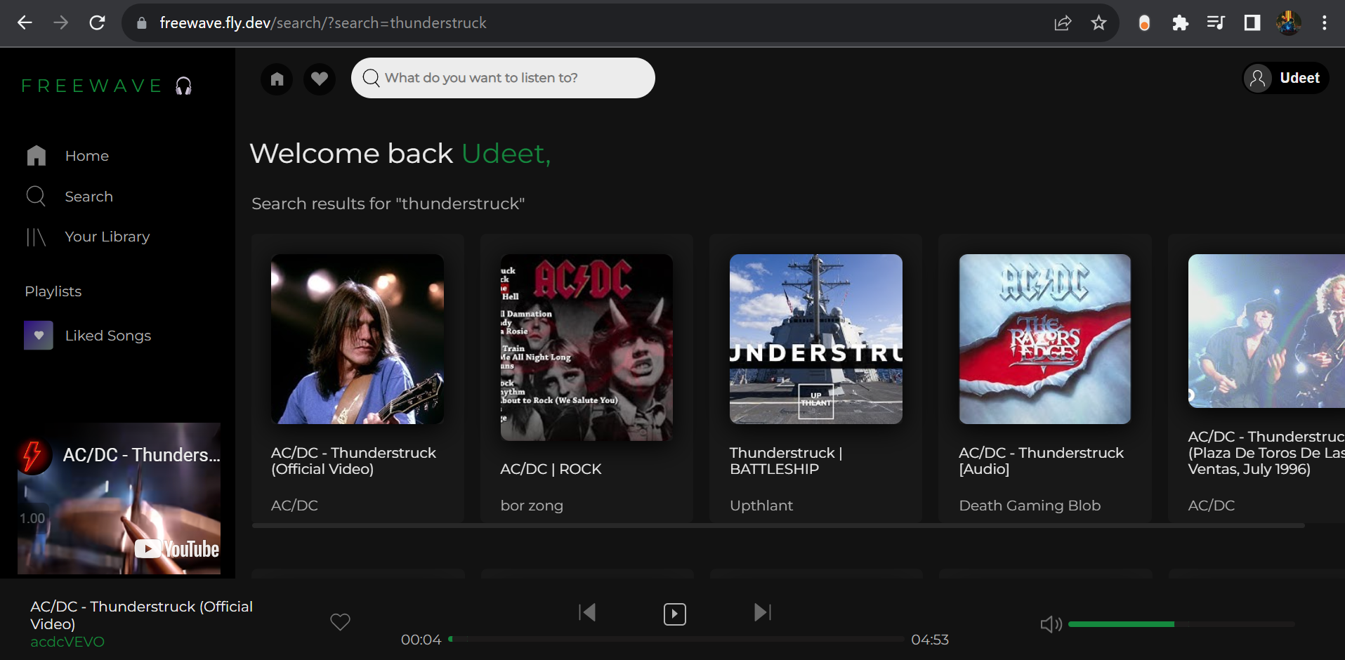Click the round home button in the top bar
The image size is (1345, 660).
[x=277, y=79]
